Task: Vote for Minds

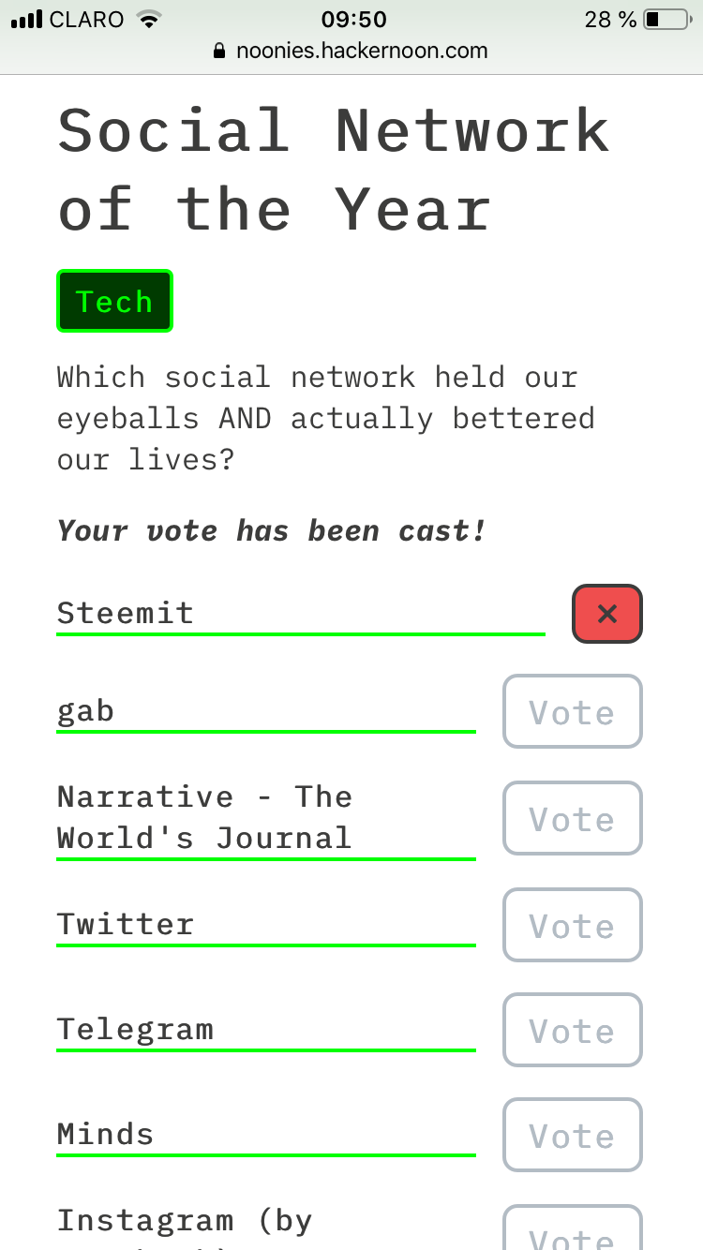Action: (x=573, y=1135)
